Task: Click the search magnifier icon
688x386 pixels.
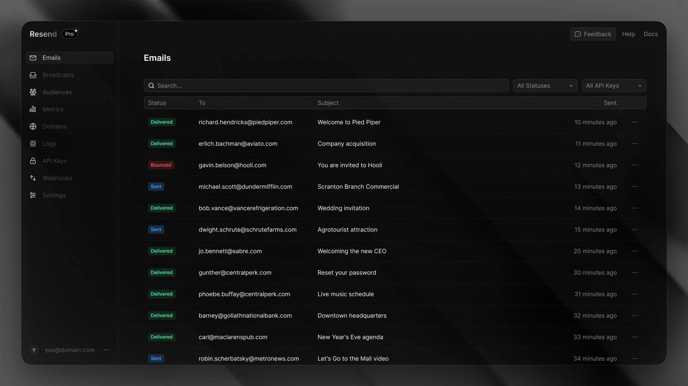Action: [x=151, y=85]
